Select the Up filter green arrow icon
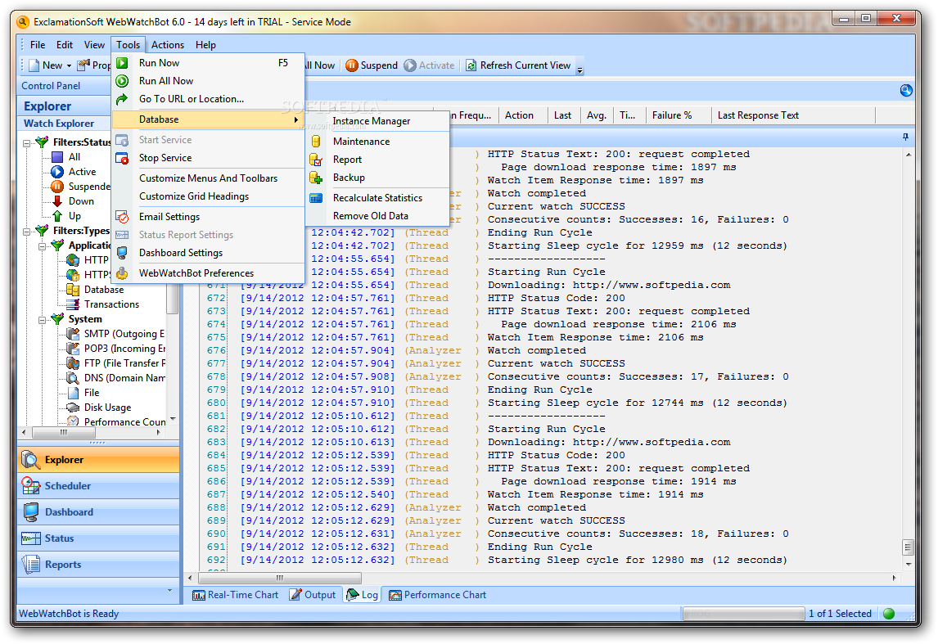This screenshot has width=938, height=644. click(x=57, y=216)
